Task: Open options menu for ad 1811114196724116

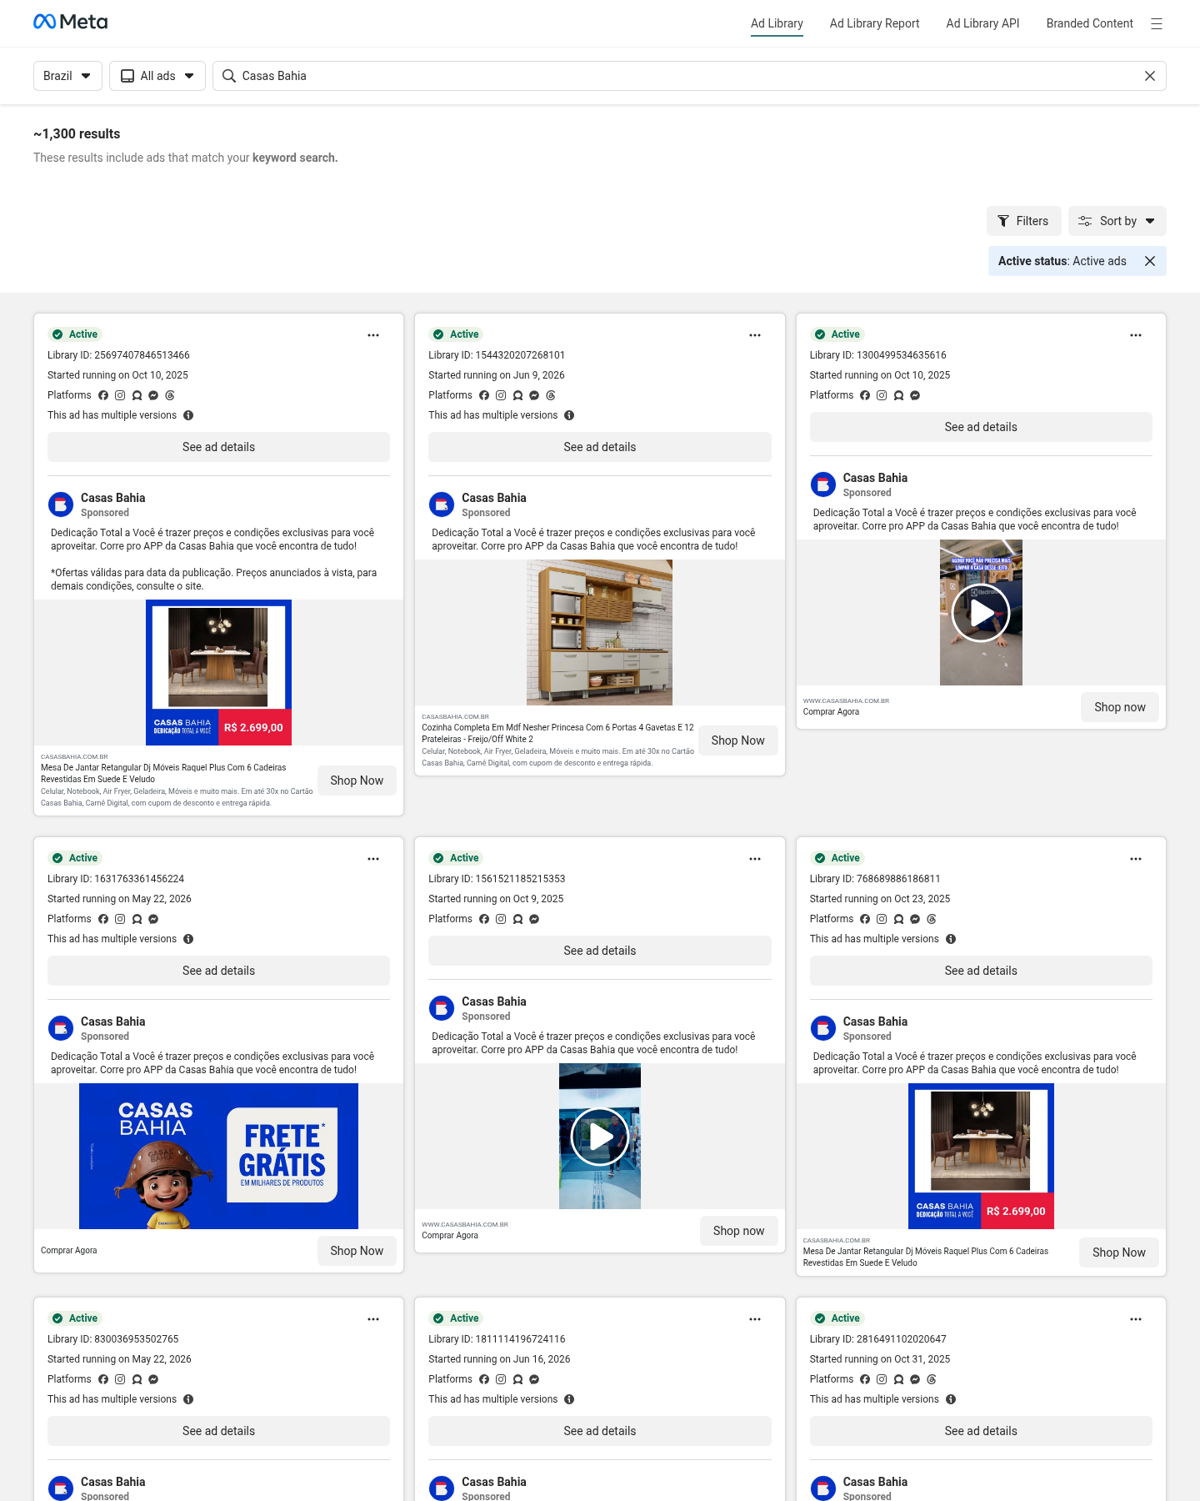Action: pyautogui.click(x=755, y=1319)
